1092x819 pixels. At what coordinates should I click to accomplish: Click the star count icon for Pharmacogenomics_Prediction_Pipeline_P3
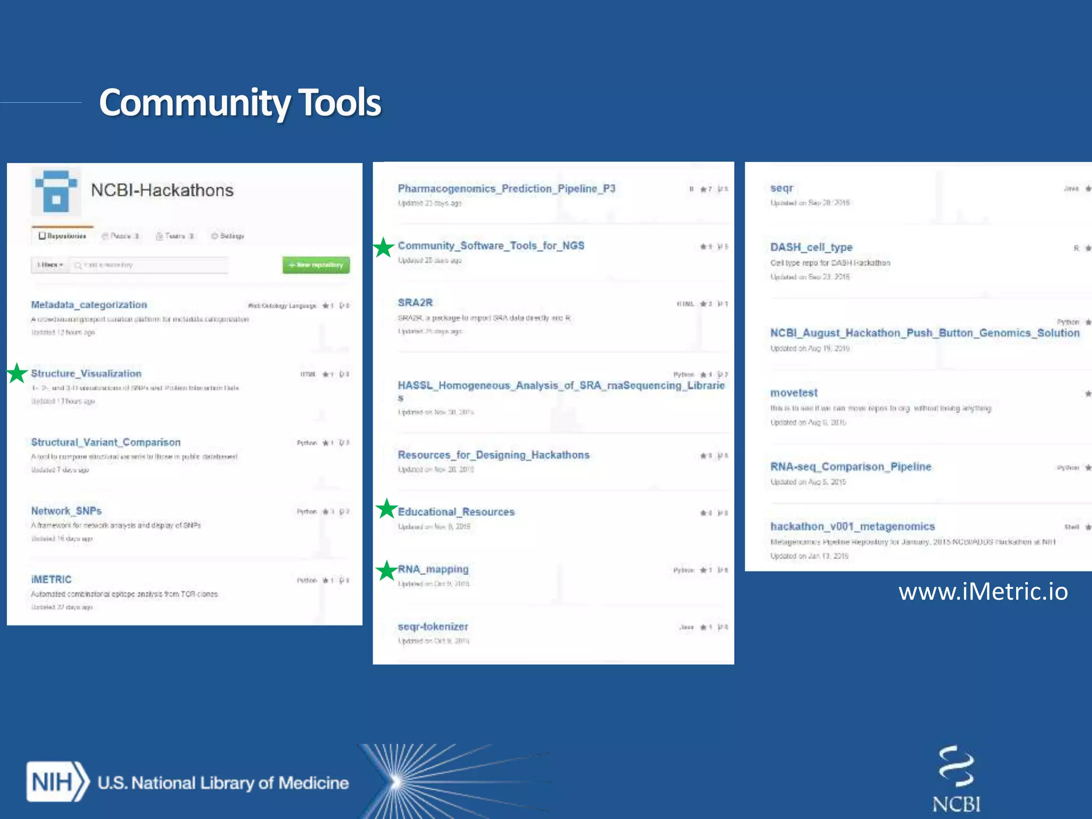[704, 189]
